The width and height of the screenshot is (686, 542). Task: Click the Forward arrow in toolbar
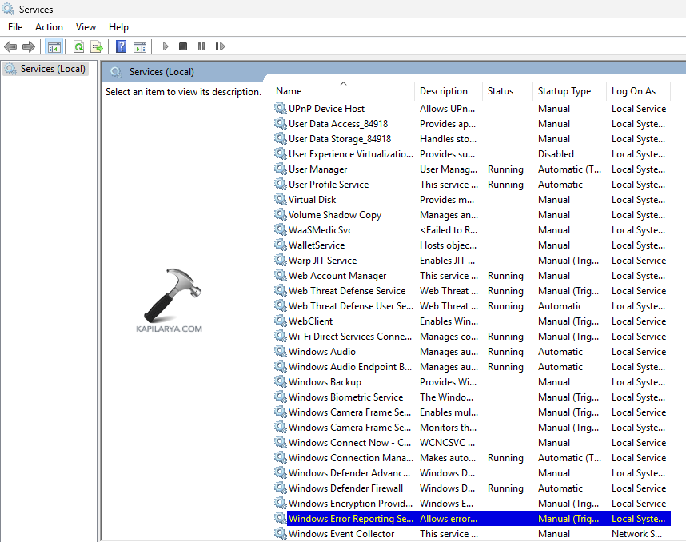click(x=29, y=47)
